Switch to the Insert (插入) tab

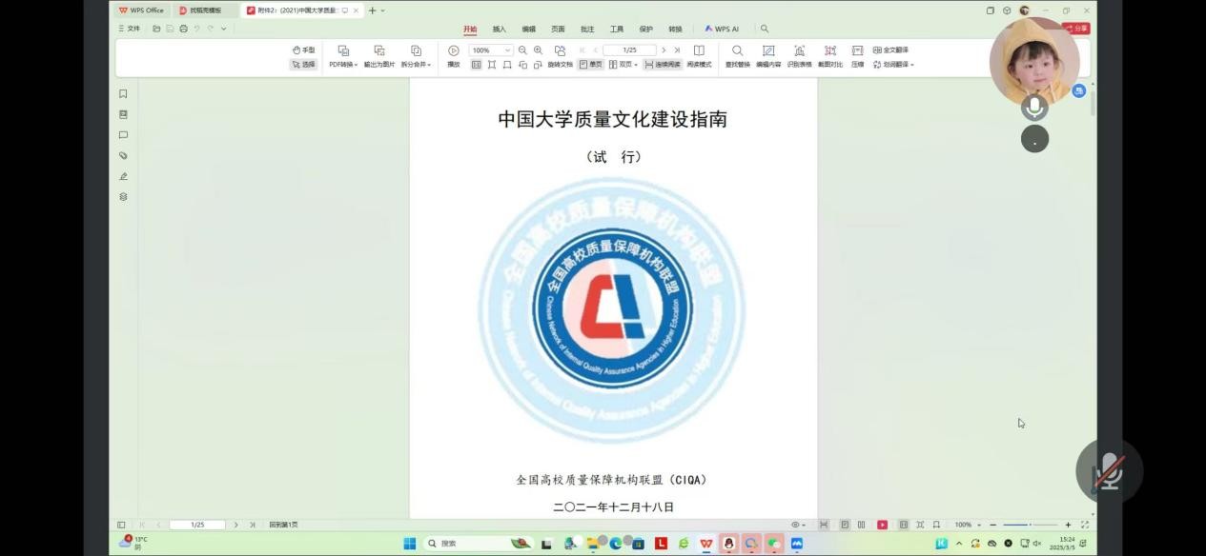(499, 30)
